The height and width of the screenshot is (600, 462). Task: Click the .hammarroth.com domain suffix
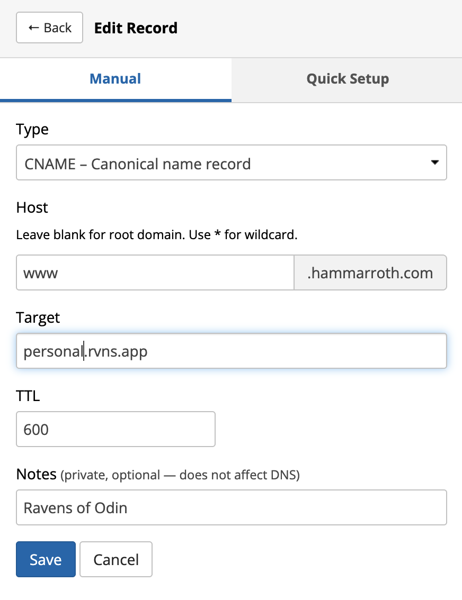(x=370, y=273)
